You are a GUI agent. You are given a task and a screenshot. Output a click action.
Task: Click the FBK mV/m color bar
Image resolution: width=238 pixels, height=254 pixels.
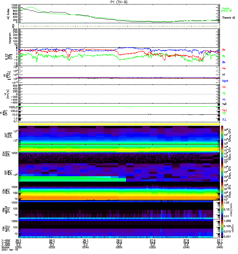coord(222,210)
